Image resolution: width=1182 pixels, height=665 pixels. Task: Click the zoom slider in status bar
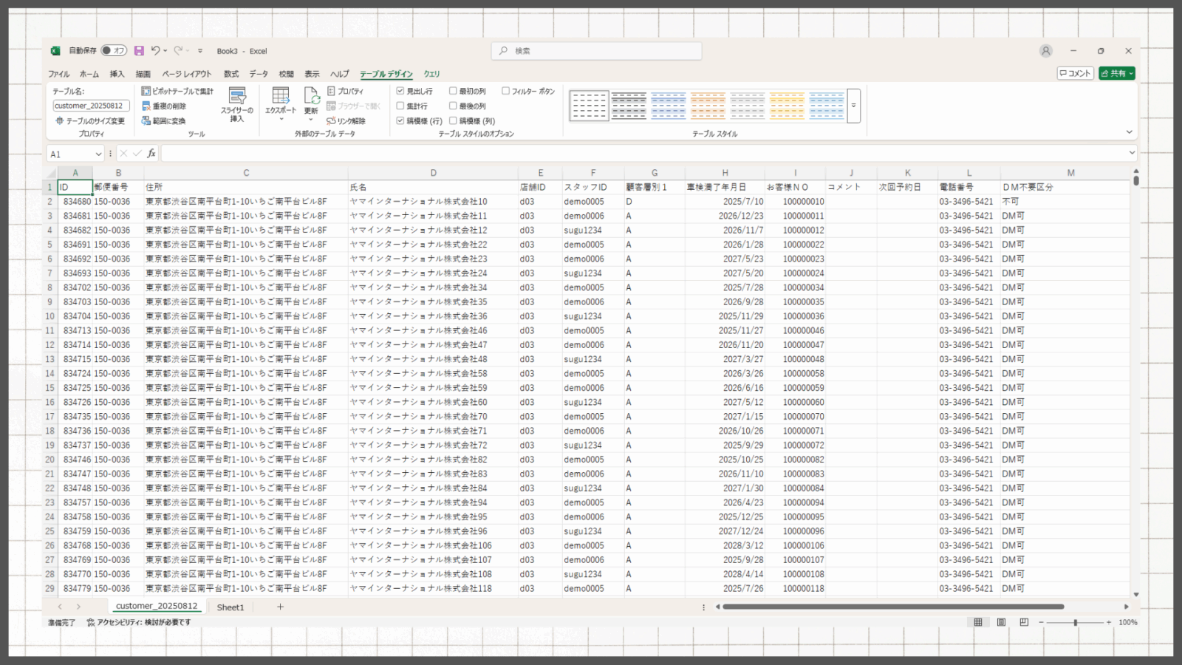(x=1075, y=622)
